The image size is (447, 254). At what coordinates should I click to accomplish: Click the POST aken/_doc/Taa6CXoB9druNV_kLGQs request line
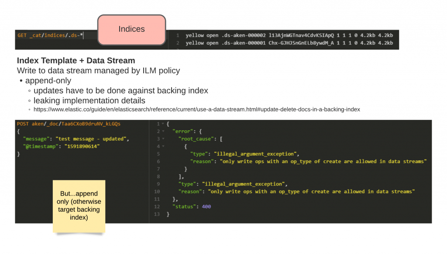[69, 124]
